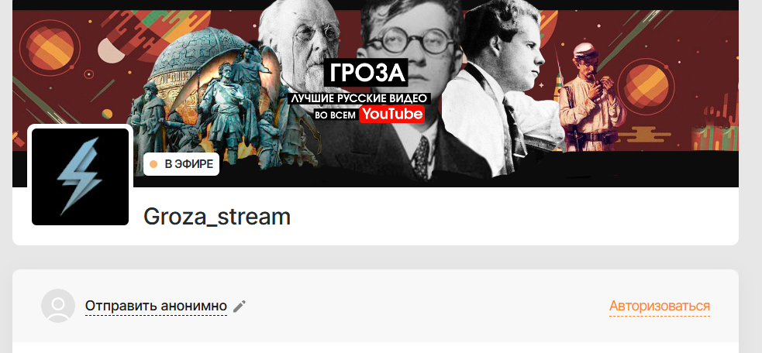762x353 pixels.
Task: Click the red YouTube logo in banner
Action: tap(392, 114)
